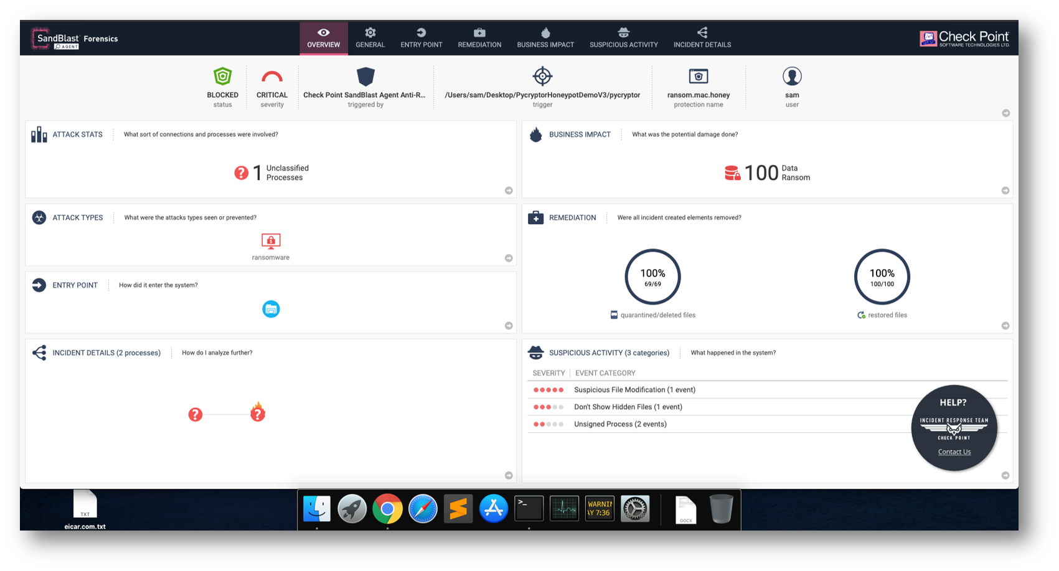Click the 100% restored files progress circle
Image resolution: width=1059 pixels, height=571 pixels.
pos(882,276)
